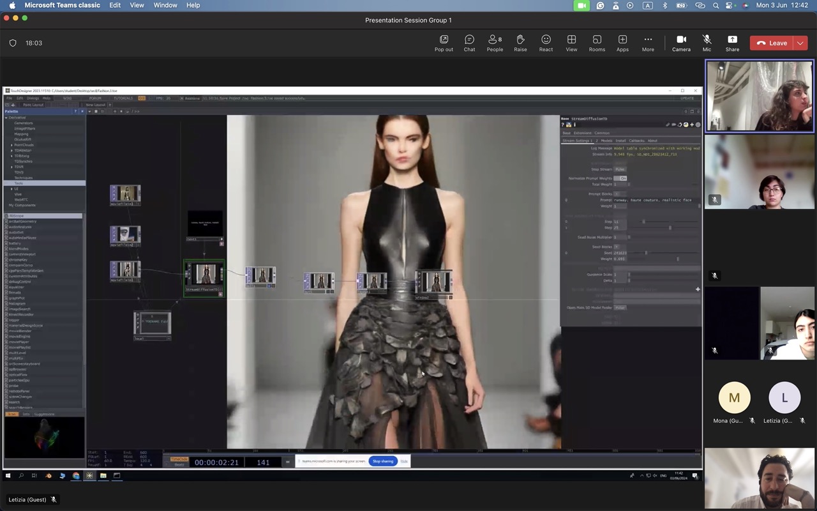Share your screen via Share icon

click(x=732, y=43)
